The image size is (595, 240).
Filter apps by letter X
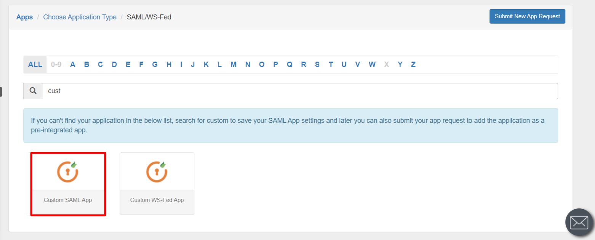point(387,64)
